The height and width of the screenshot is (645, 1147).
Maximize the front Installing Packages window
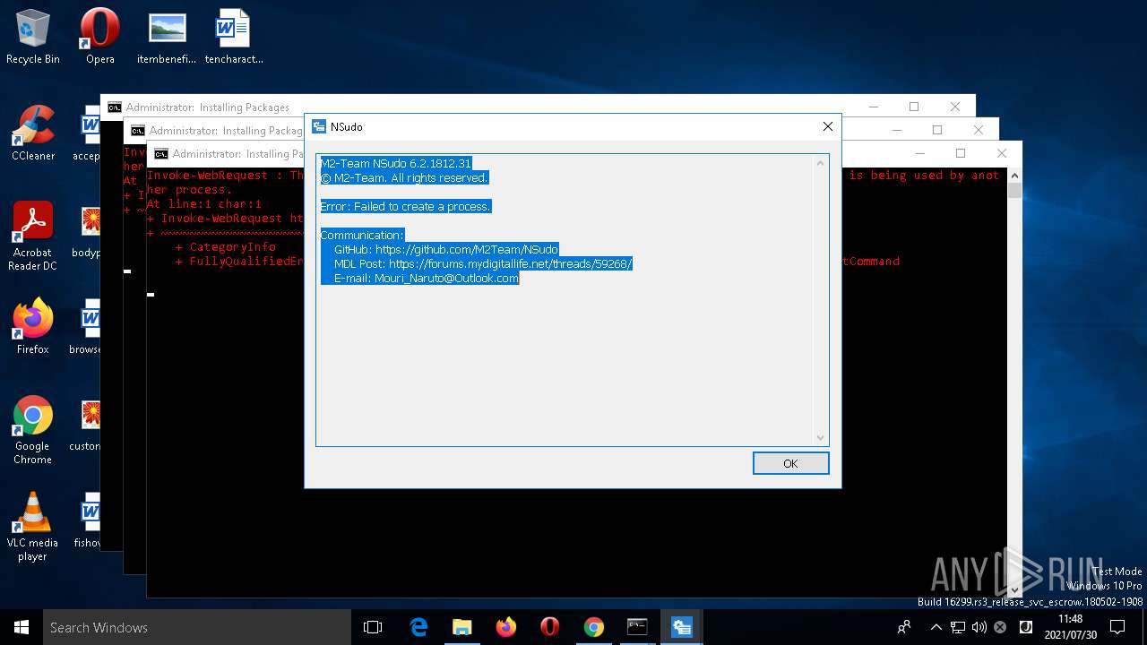point(961,153)
